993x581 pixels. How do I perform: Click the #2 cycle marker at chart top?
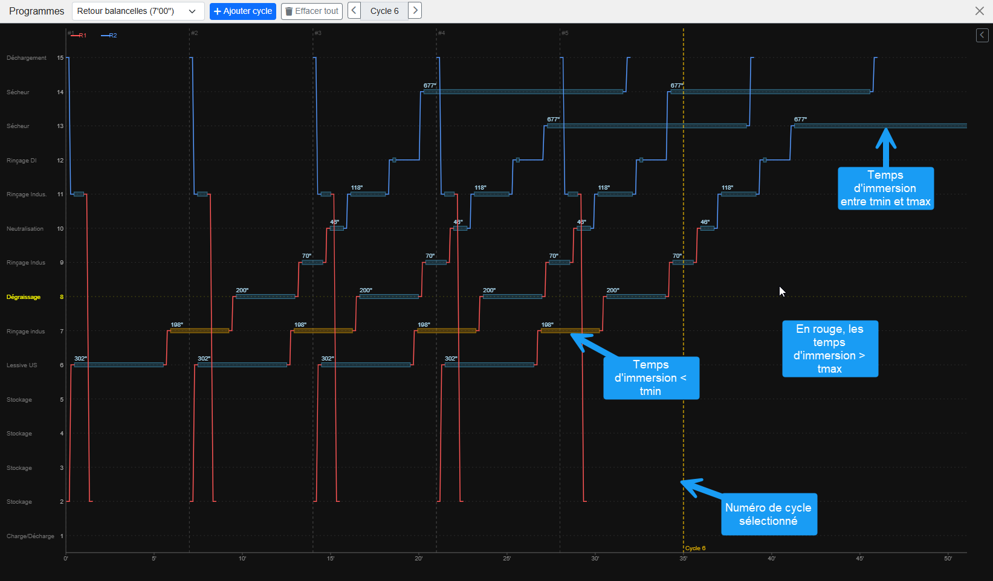click(194, 33)
